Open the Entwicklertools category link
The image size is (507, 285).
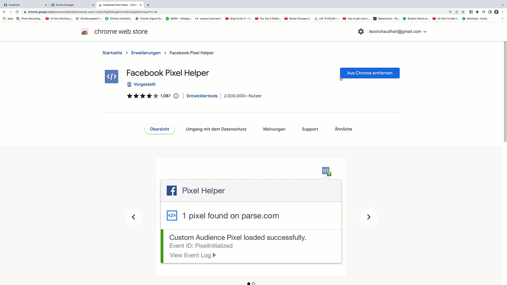pyautogui.click(x=202, y=96)
